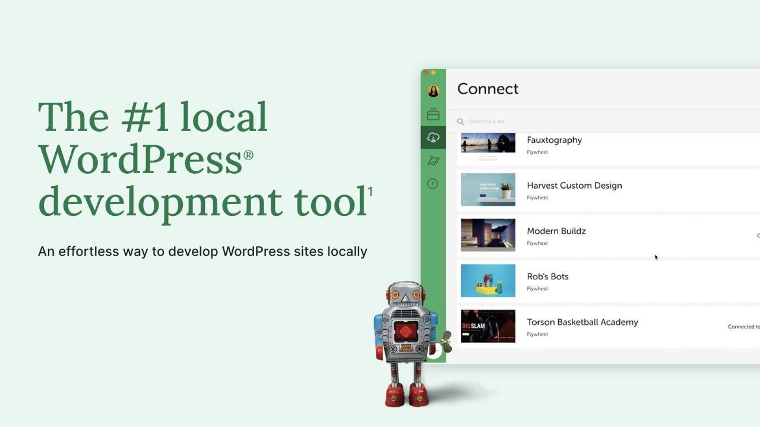Open the Help question mark icon
This screenshot has width=760, height=427.
(x=433, y=184)
